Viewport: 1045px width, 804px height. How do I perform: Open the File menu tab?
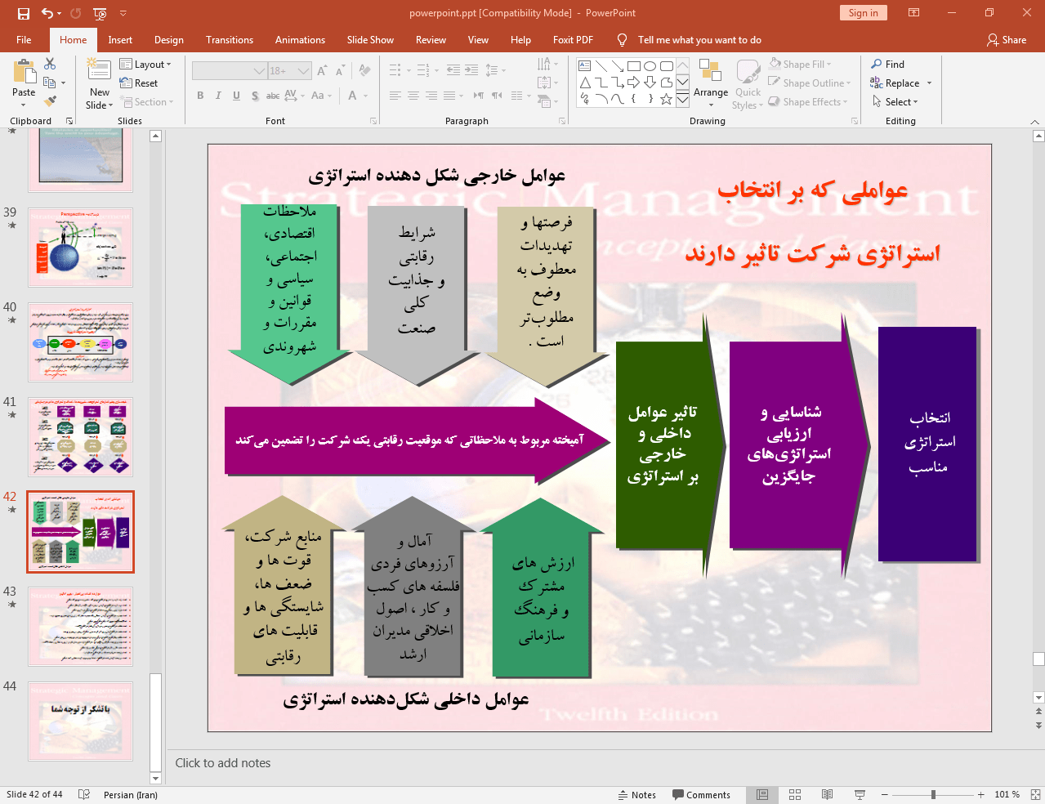click(x=24, y=40)
